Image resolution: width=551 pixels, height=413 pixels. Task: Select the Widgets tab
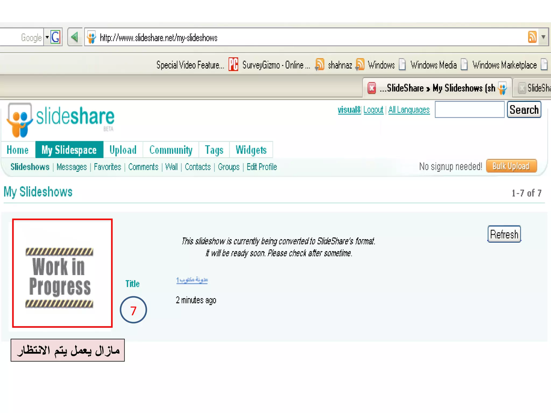point(251,150)
